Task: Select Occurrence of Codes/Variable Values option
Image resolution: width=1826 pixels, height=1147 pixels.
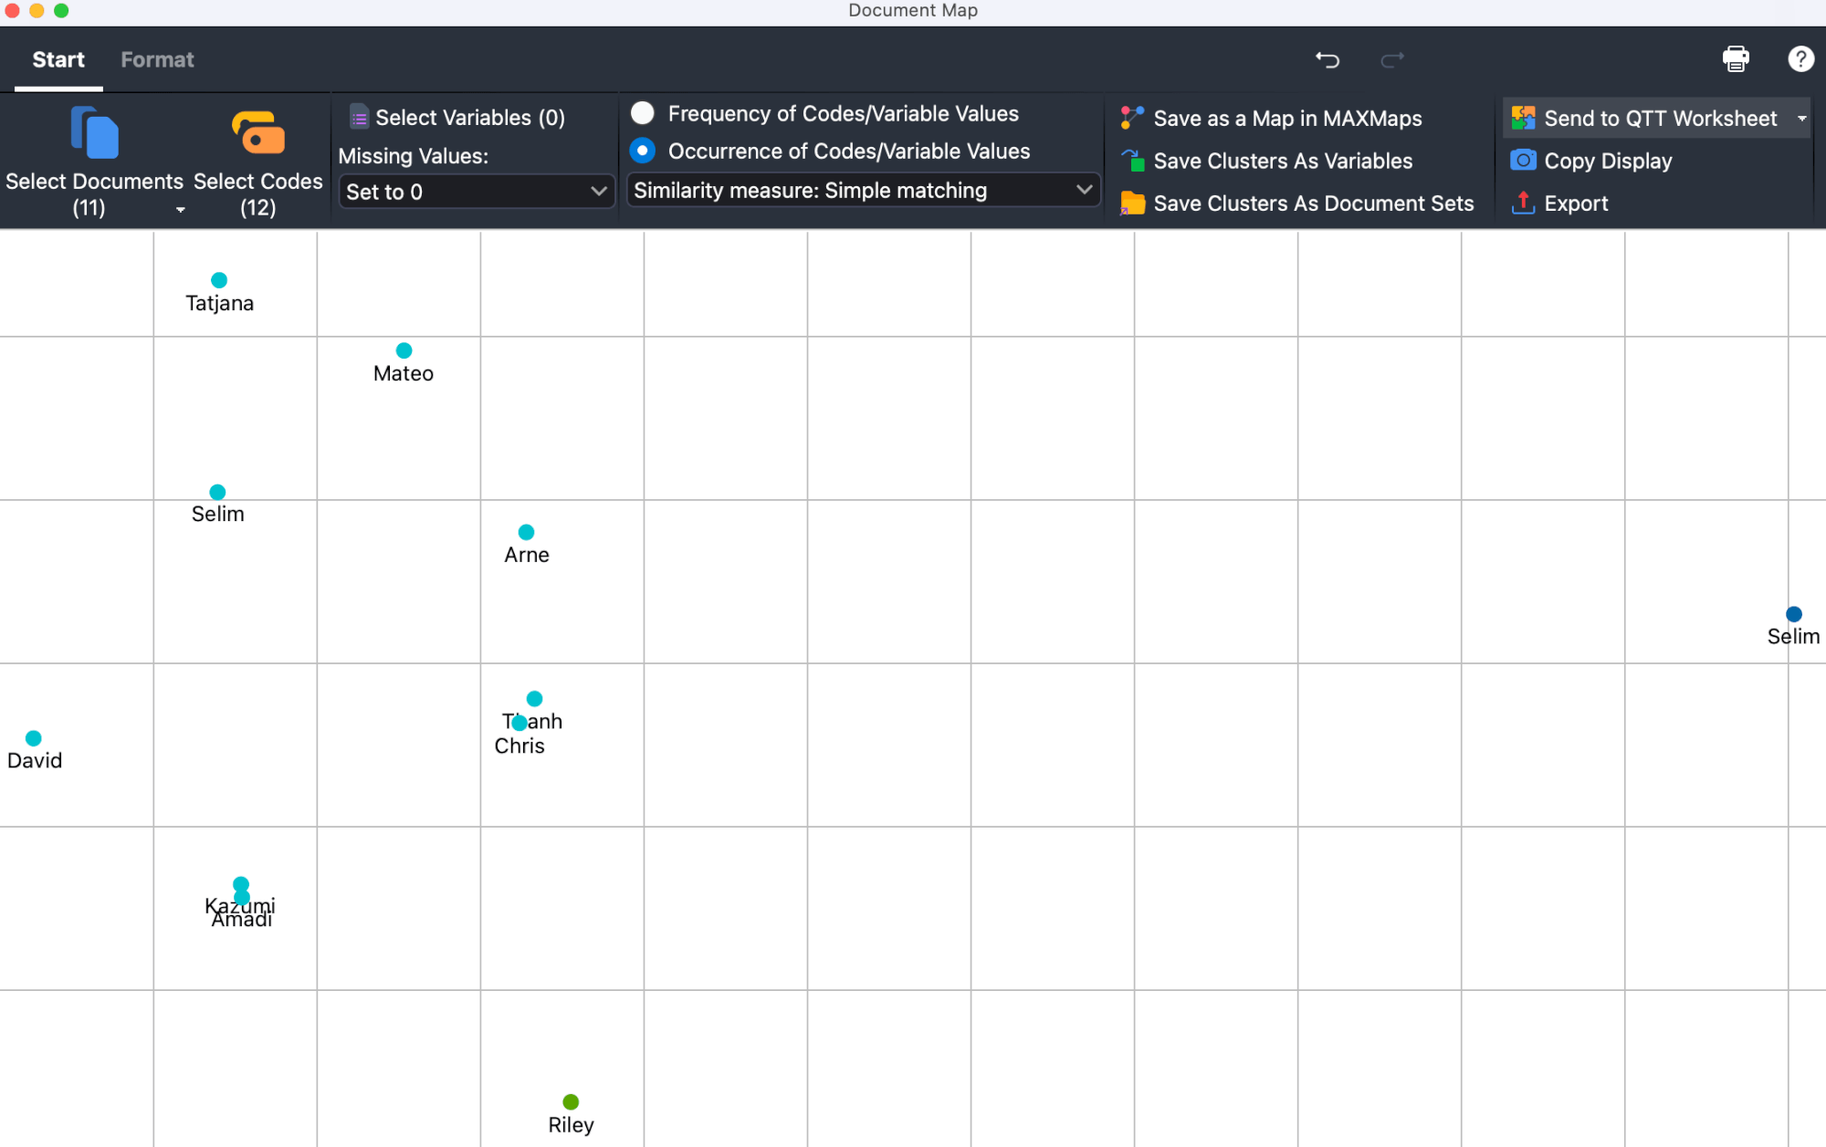Action: [x=643, y=151]
